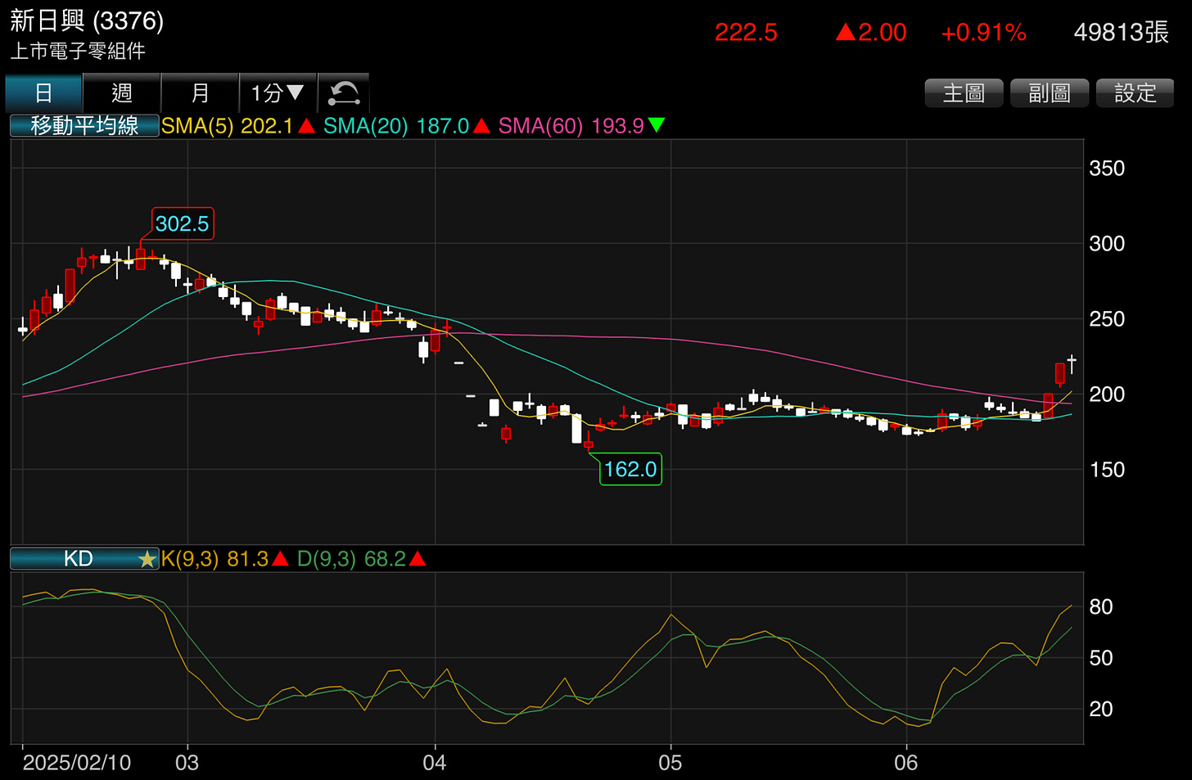Image resolution: width=1192 pixels, height=780 pixels.
Task: Switch to the 週 weekly chart tab
Action: coord(121,93)
